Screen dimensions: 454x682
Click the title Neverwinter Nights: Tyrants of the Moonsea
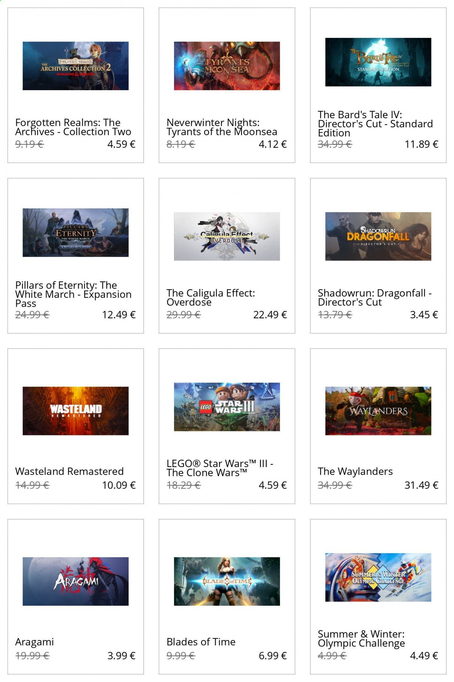click(222, 127)
